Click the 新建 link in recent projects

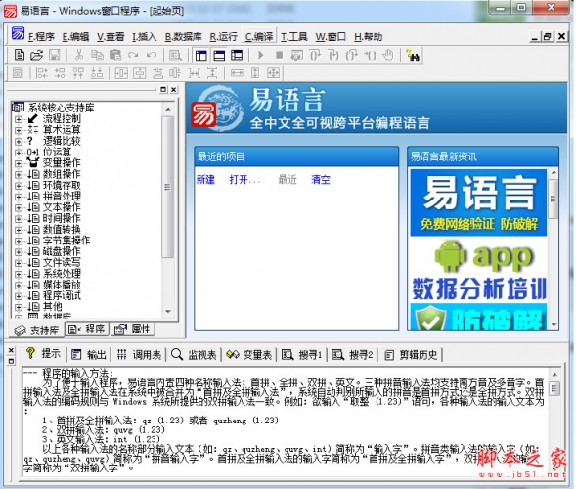tap(205, 180)
